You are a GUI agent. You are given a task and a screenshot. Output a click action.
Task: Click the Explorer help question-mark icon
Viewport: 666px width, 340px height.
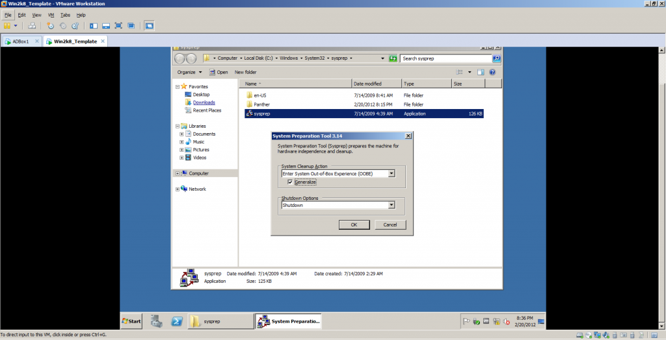[x=492, y=72]
